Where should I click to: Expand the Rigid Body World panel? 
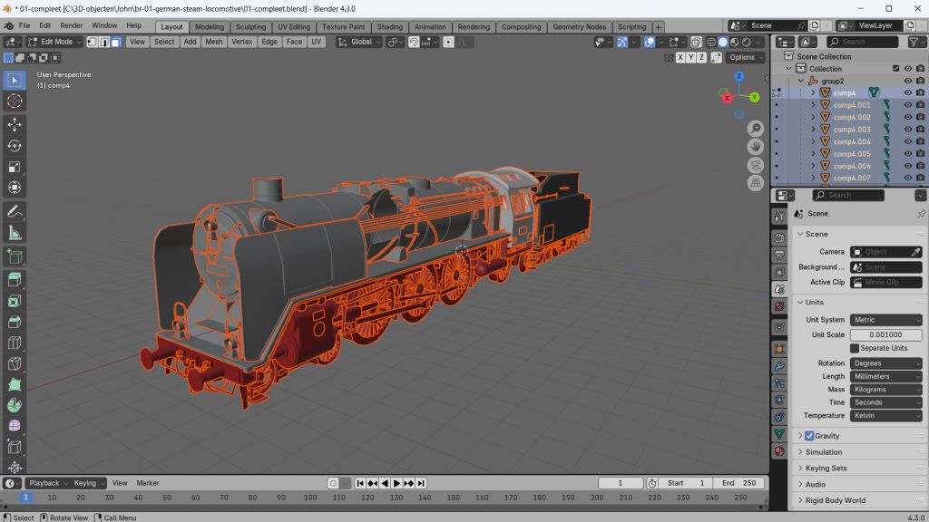pos(835,500)
